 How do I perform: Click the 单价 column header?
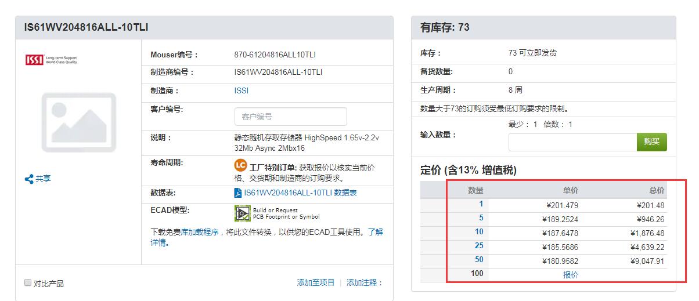click(571, 190)
